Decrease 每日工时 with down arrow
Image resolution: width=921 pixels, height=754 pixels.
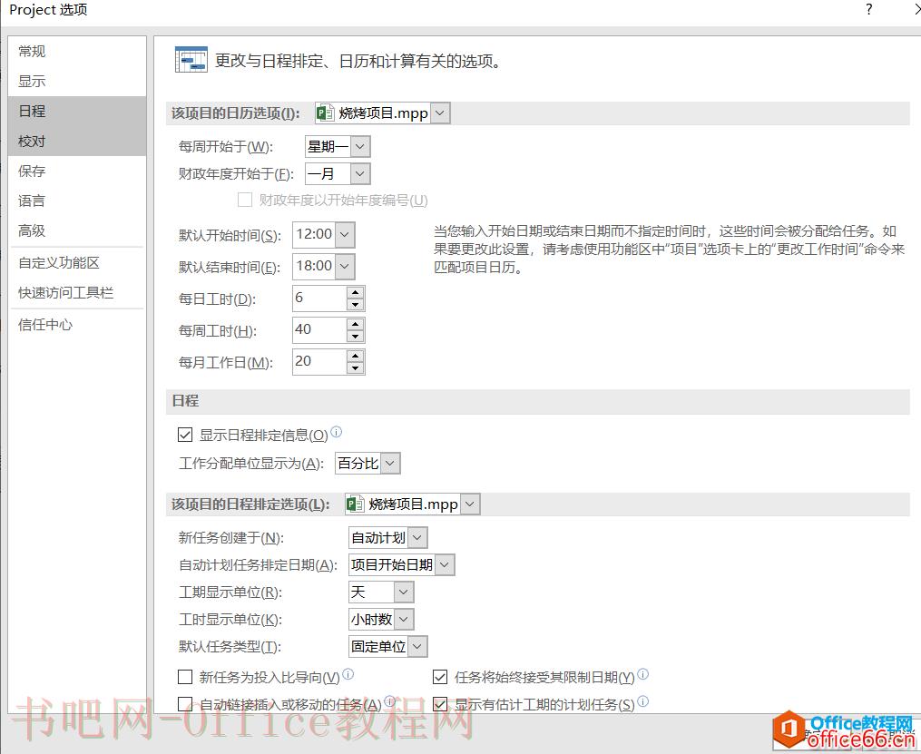click(355, 305)
